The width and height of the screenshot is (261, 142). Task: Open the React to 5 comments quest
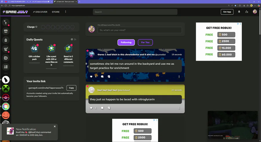click(68, 55)
